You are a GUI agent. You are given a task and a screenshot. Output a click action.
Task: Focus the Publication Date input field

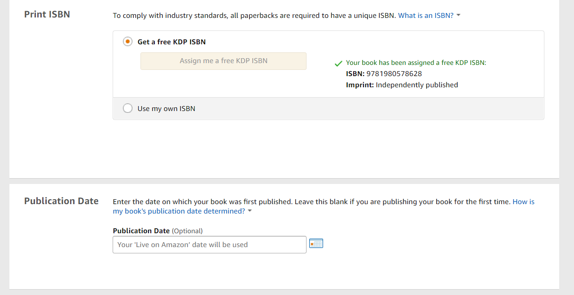(209, 244)
